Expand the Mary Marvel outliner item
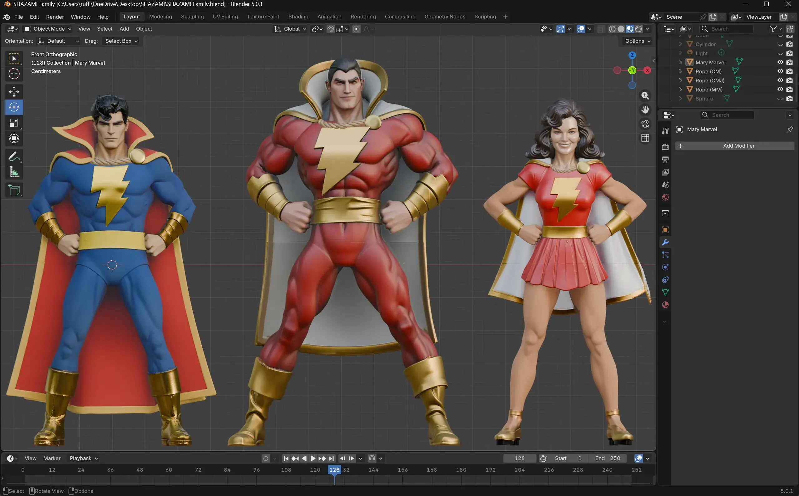The image size is (799, 496). [x=680, y=62]
